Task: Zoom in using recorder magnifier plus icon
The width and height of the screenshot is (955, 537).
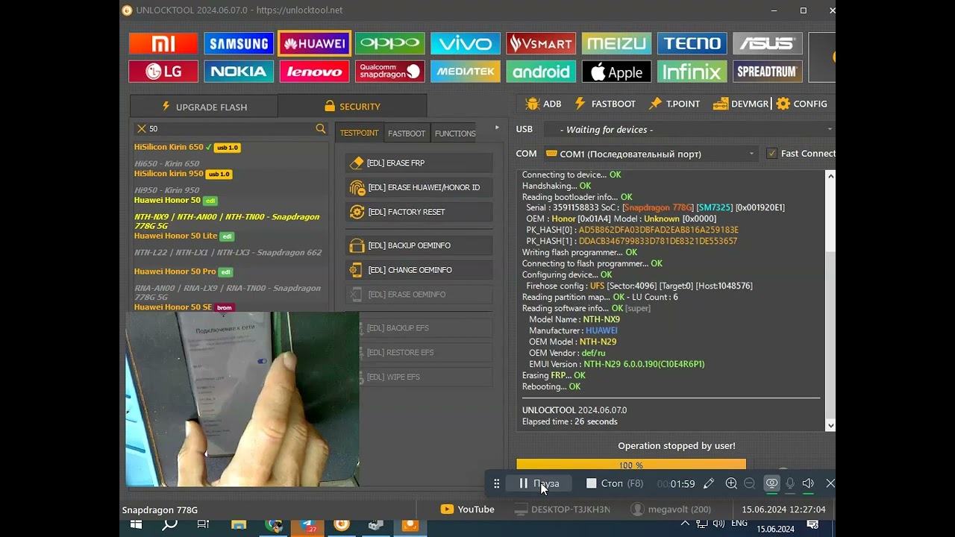Action: [x=731, y=483]
